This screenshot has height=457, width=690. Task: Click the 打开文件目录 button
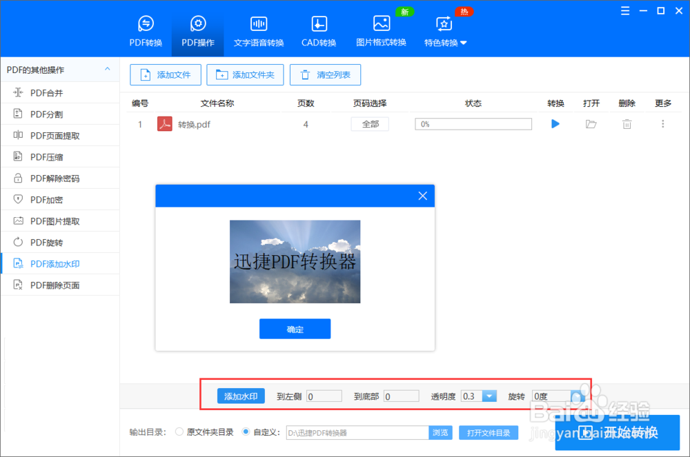click(489, 433)
